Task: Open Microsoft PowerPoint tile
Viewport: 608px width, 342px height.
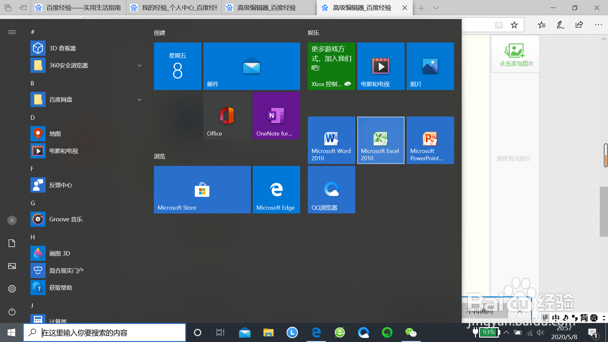Action: (430, 140)
